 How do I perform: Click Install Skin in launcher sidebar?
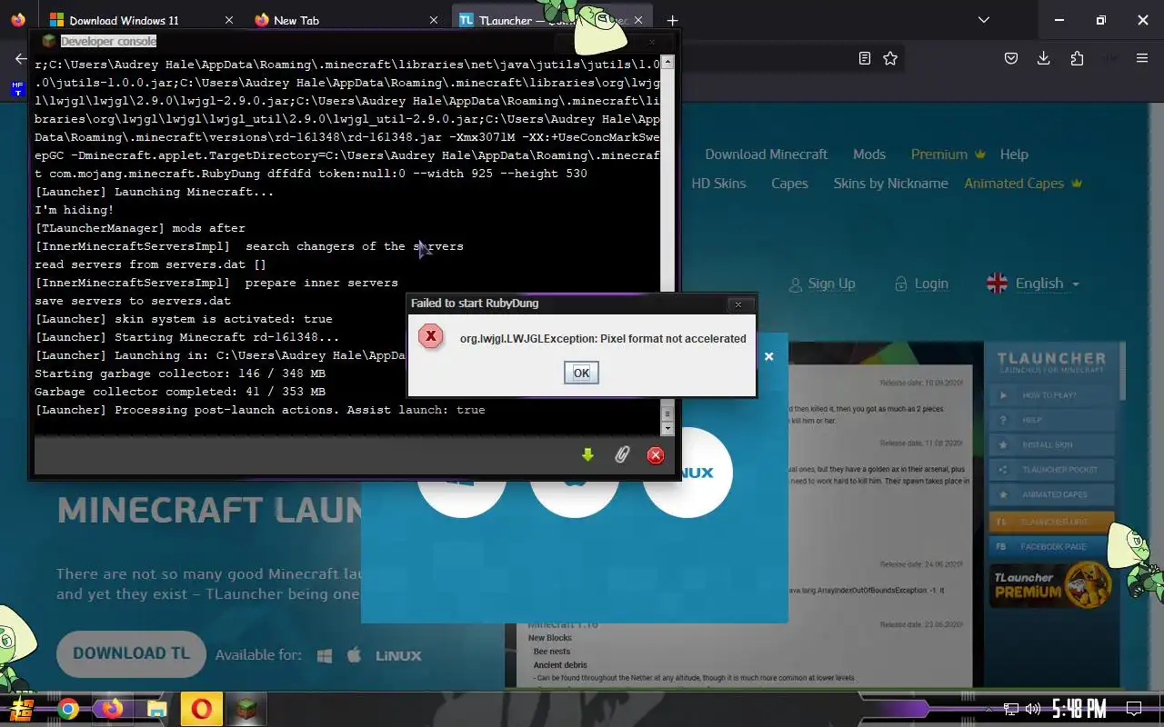[1051, 444]
